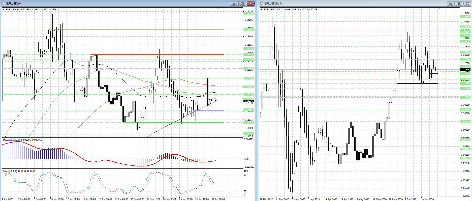Expand the triangle menu beside EURUSD,H4 chart label
Viewport: 472px width, 201px height.
click(4, 10)
